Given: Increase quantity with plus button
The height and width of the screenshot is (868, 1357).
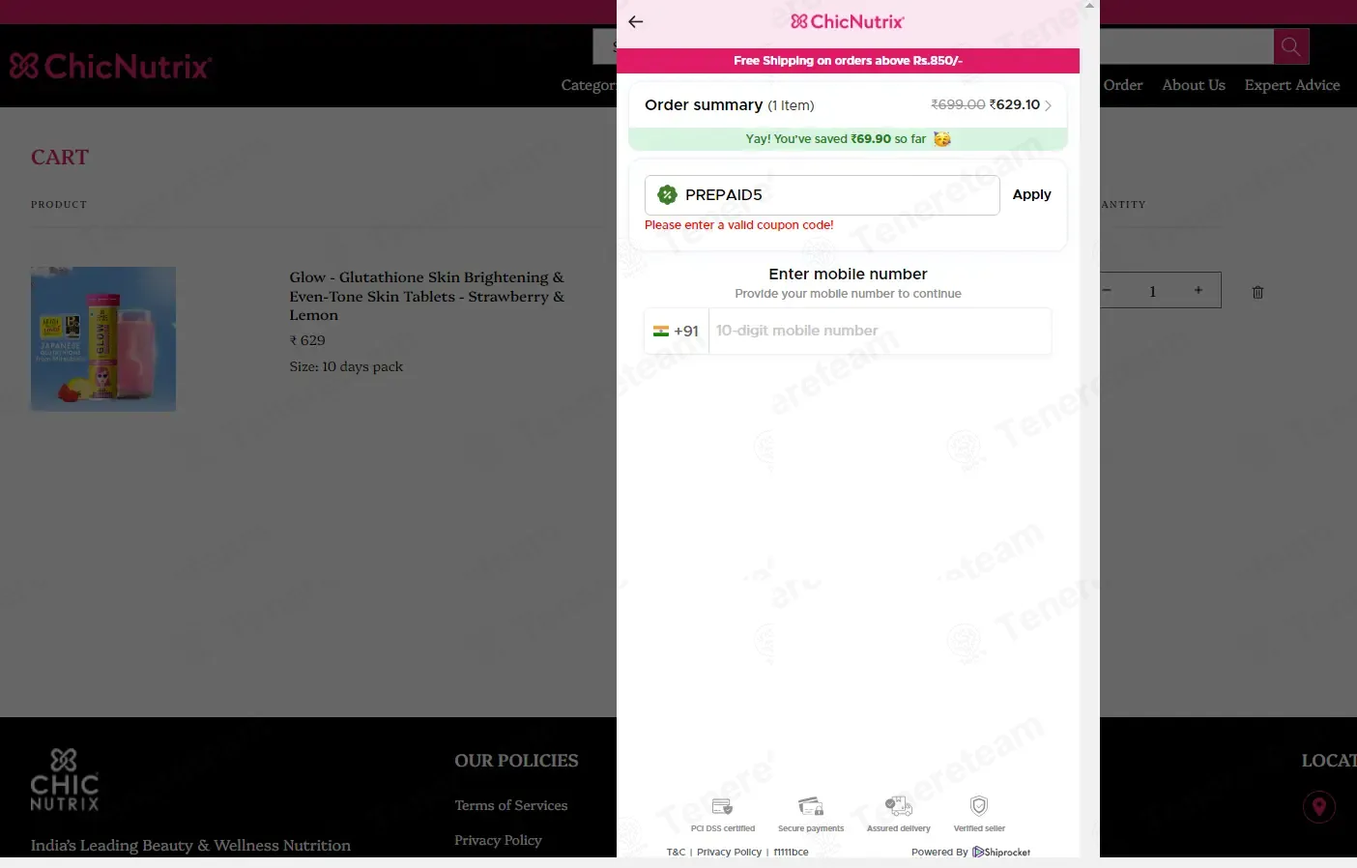Looking at the screenshot, I should point(1198,290).
